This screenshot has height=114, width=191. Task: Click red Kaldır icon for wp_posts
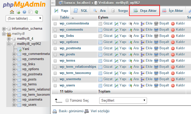coord(173,55)
